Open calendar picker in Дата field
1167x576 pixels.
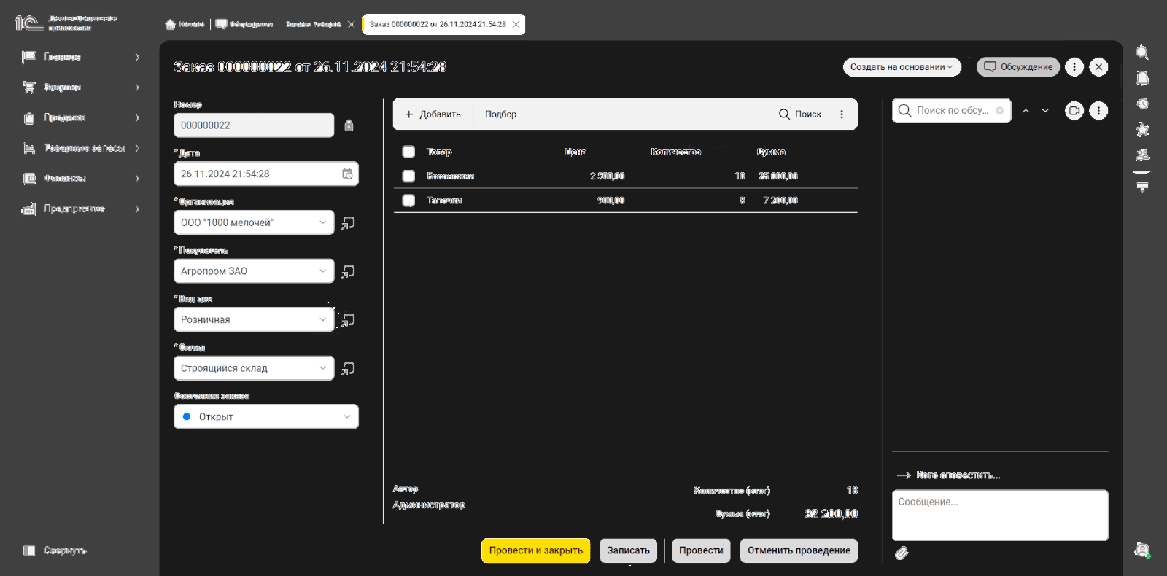tap(347, 174)
